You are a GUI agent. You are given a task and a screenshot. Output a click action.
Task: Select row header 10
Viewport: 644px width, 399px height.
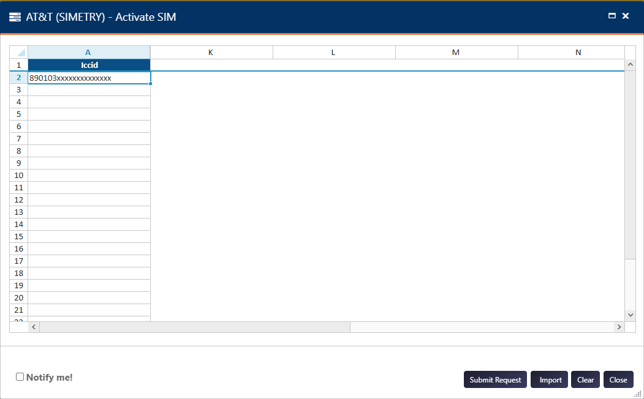click(19, 176)
